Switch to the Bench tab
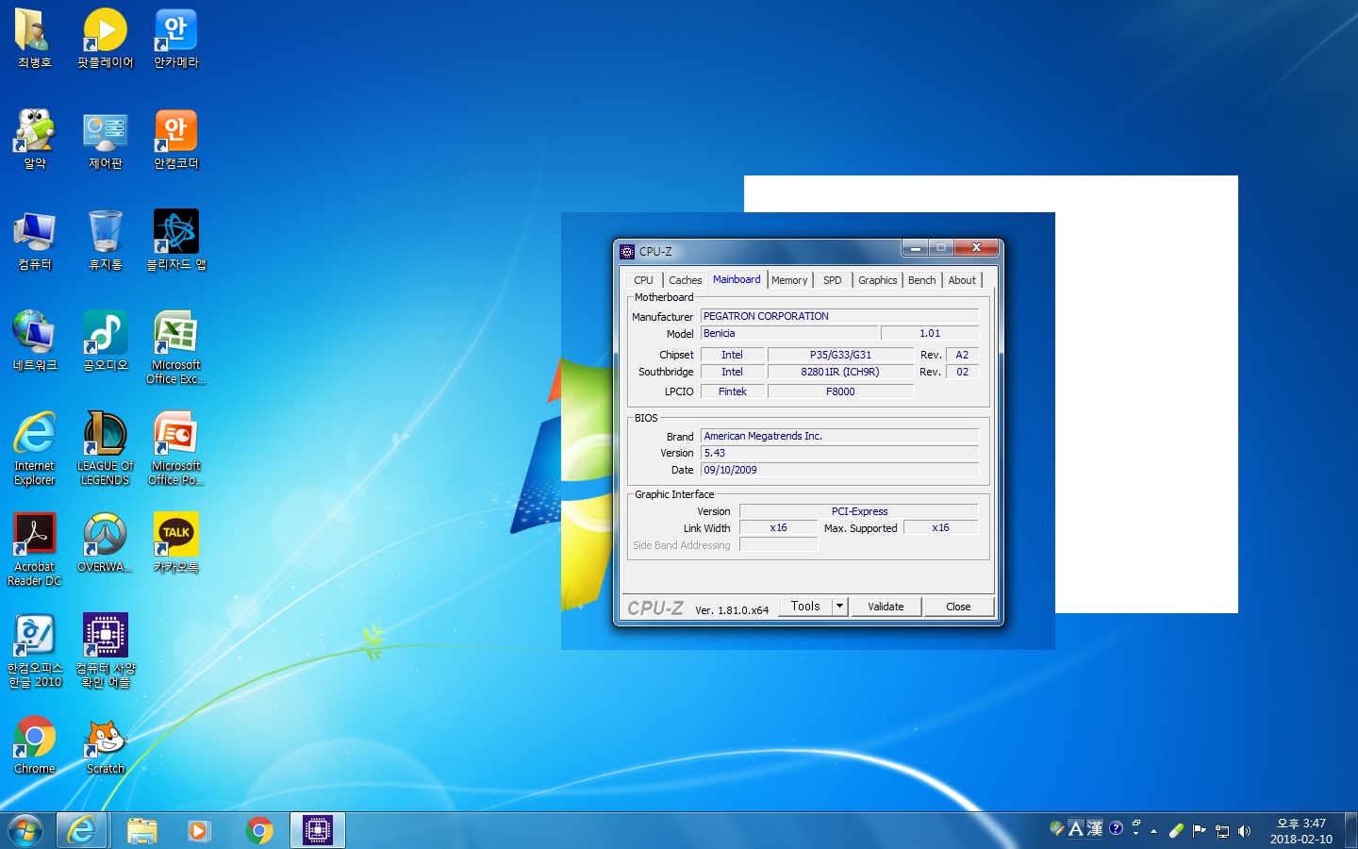 click(921, 280)
